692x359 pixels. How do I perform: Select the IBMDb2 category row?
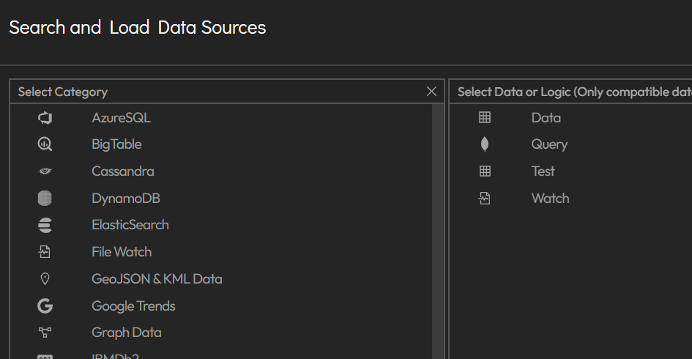(115, 356)
